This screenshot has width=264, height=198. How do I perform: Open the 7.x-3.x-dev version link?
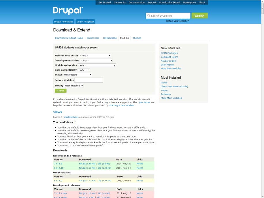click(x=61, y=193)
